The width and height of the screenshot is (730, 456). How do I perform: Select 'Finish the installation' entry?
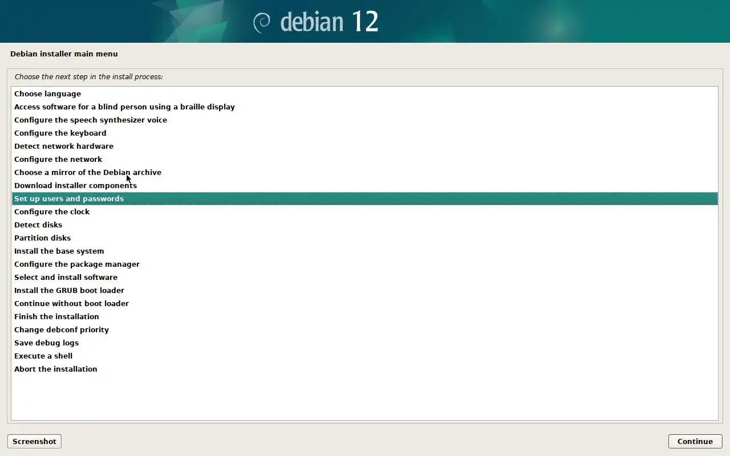point(365,316)
